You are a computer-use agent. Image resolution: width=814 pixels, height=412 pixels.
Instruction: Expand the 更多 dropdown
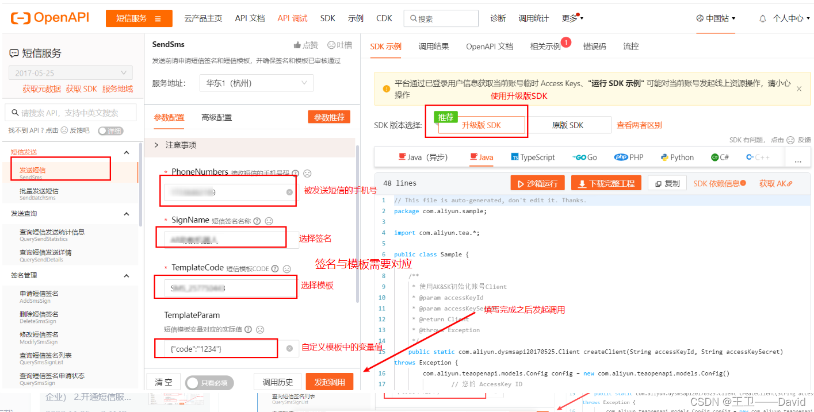point(572,18)
